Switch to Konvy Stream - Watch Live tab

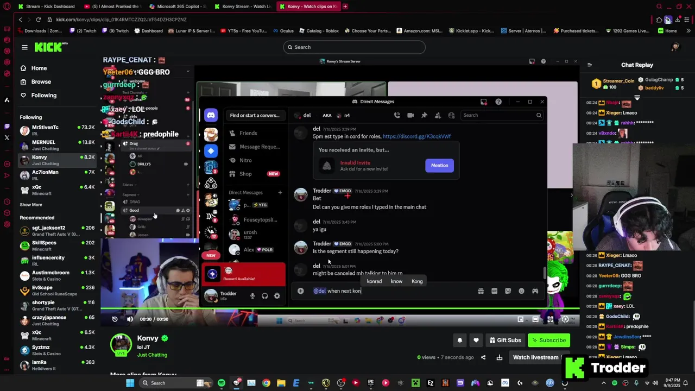click(242, 7)
